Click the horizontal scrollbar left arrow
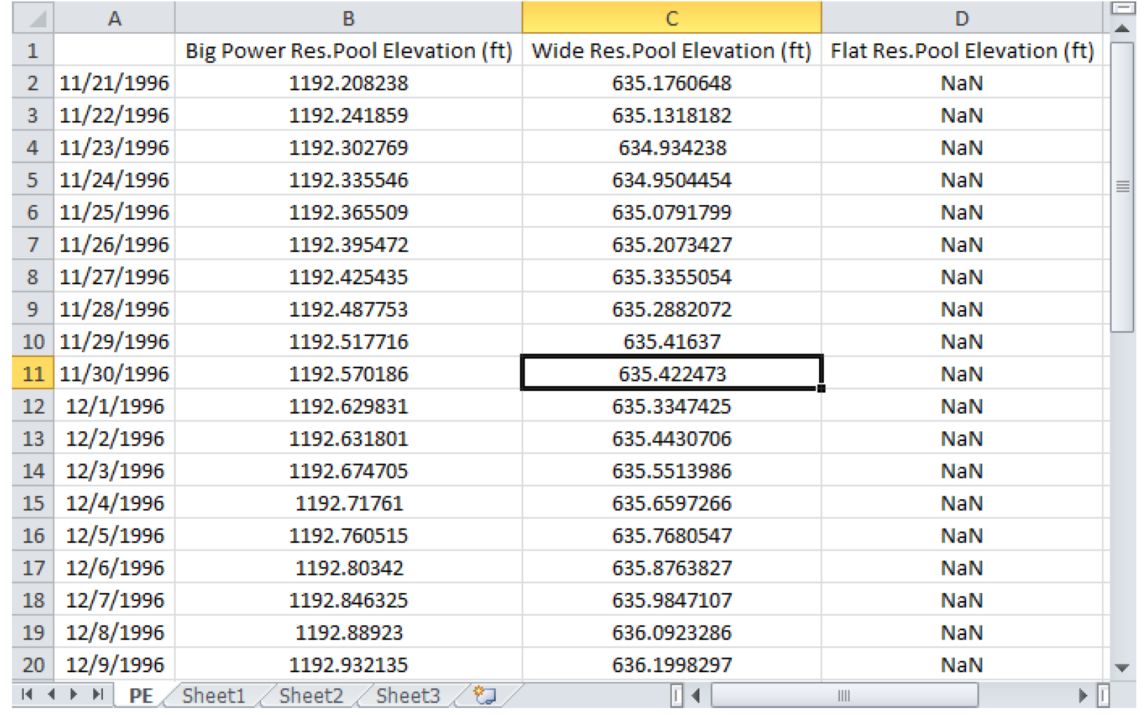The image size is (1144, 715). click(x=696, y=695)
